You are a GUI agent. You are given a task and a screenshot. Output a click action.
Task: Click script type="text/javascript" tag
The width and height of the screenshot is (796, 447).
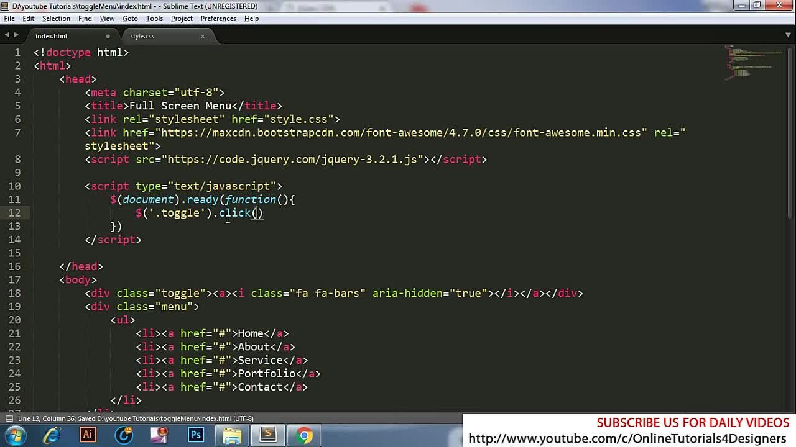[183, 186]
